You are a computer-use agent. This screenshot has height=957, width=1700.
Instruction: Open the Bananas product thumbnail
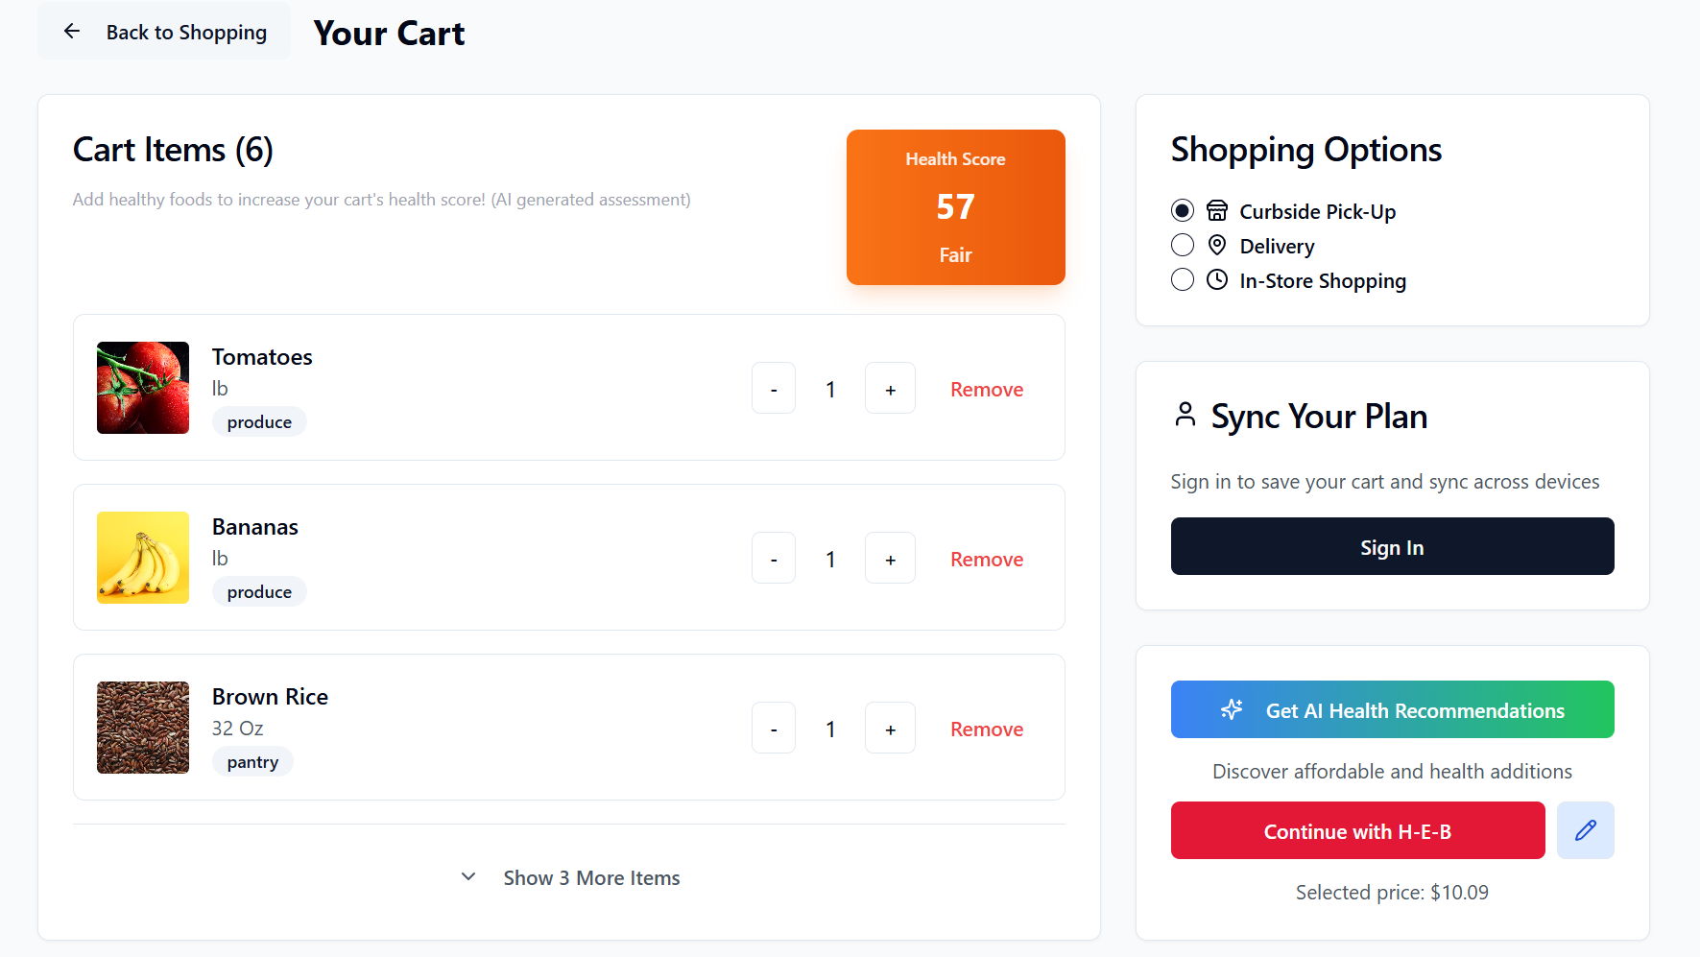[143, 558]
